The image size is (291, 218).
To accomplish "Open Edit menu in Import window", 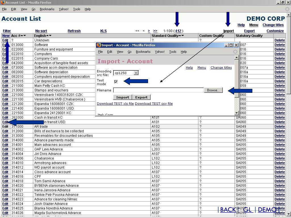I will 110,52.
